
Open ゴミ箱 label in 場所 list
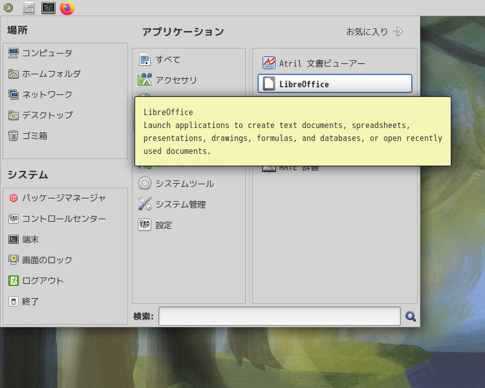coord(35,136)
